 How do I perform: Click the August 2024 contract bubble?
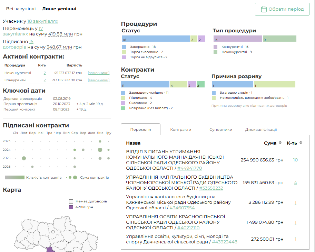coord(75,150)
